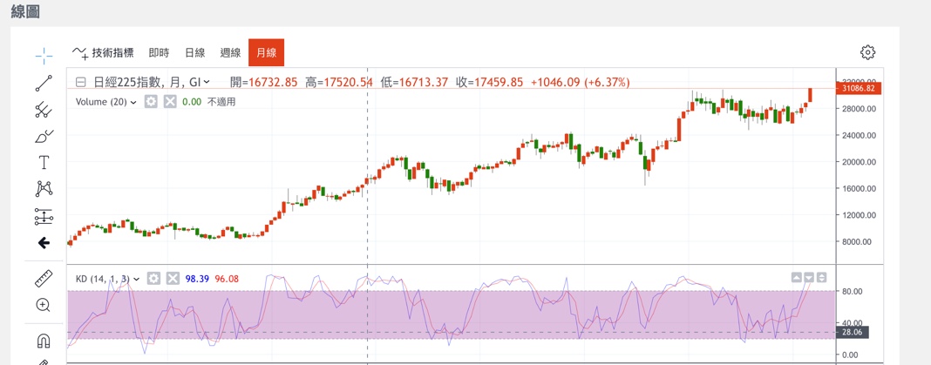Select the 月線 monthly tab
Viewport: 931px width, 365px height.
pyautogui.click(x=266, y=53)
